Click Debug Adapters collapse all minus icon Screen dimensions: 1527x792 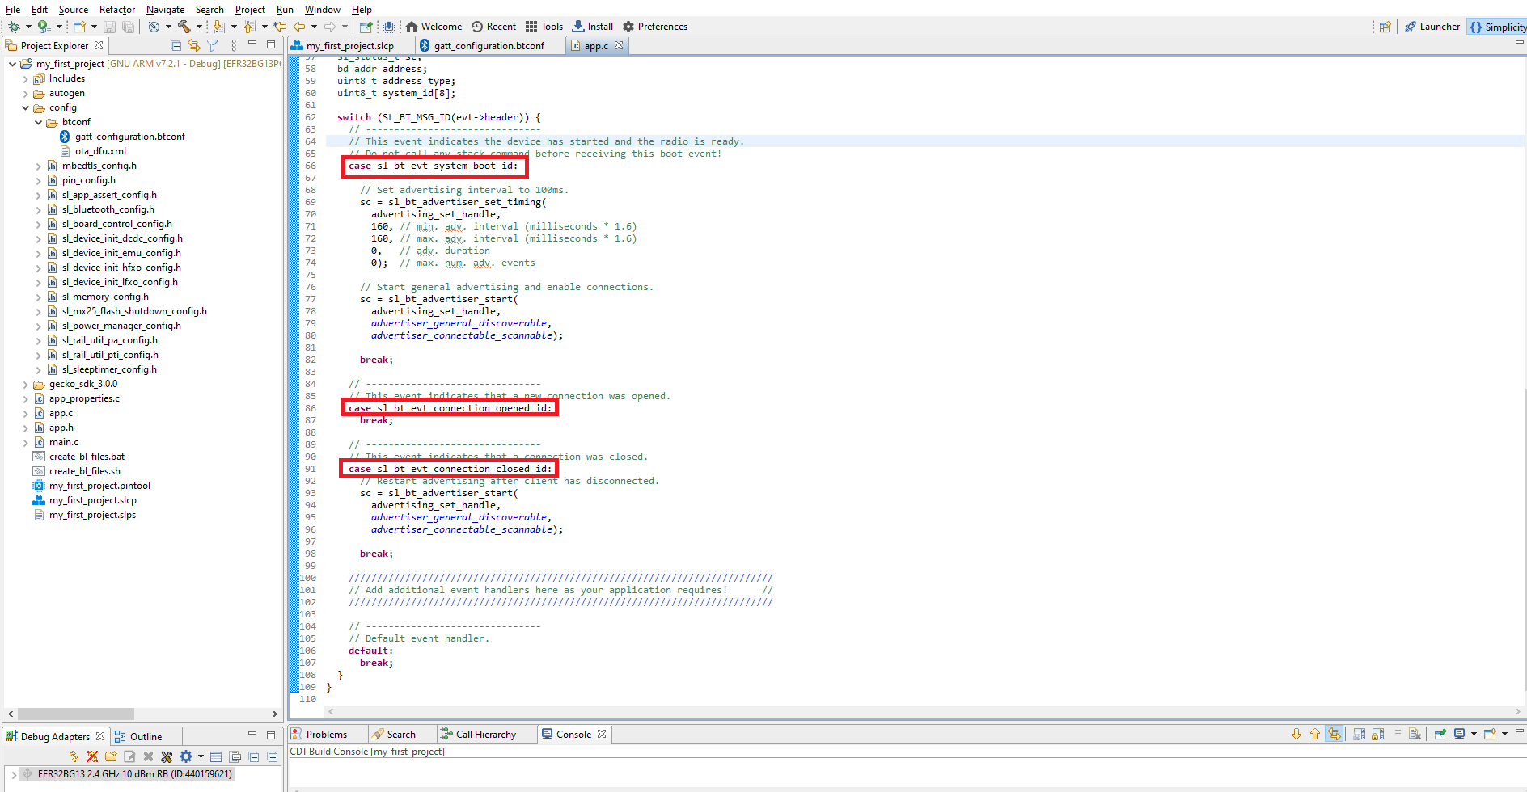(254, 757)
